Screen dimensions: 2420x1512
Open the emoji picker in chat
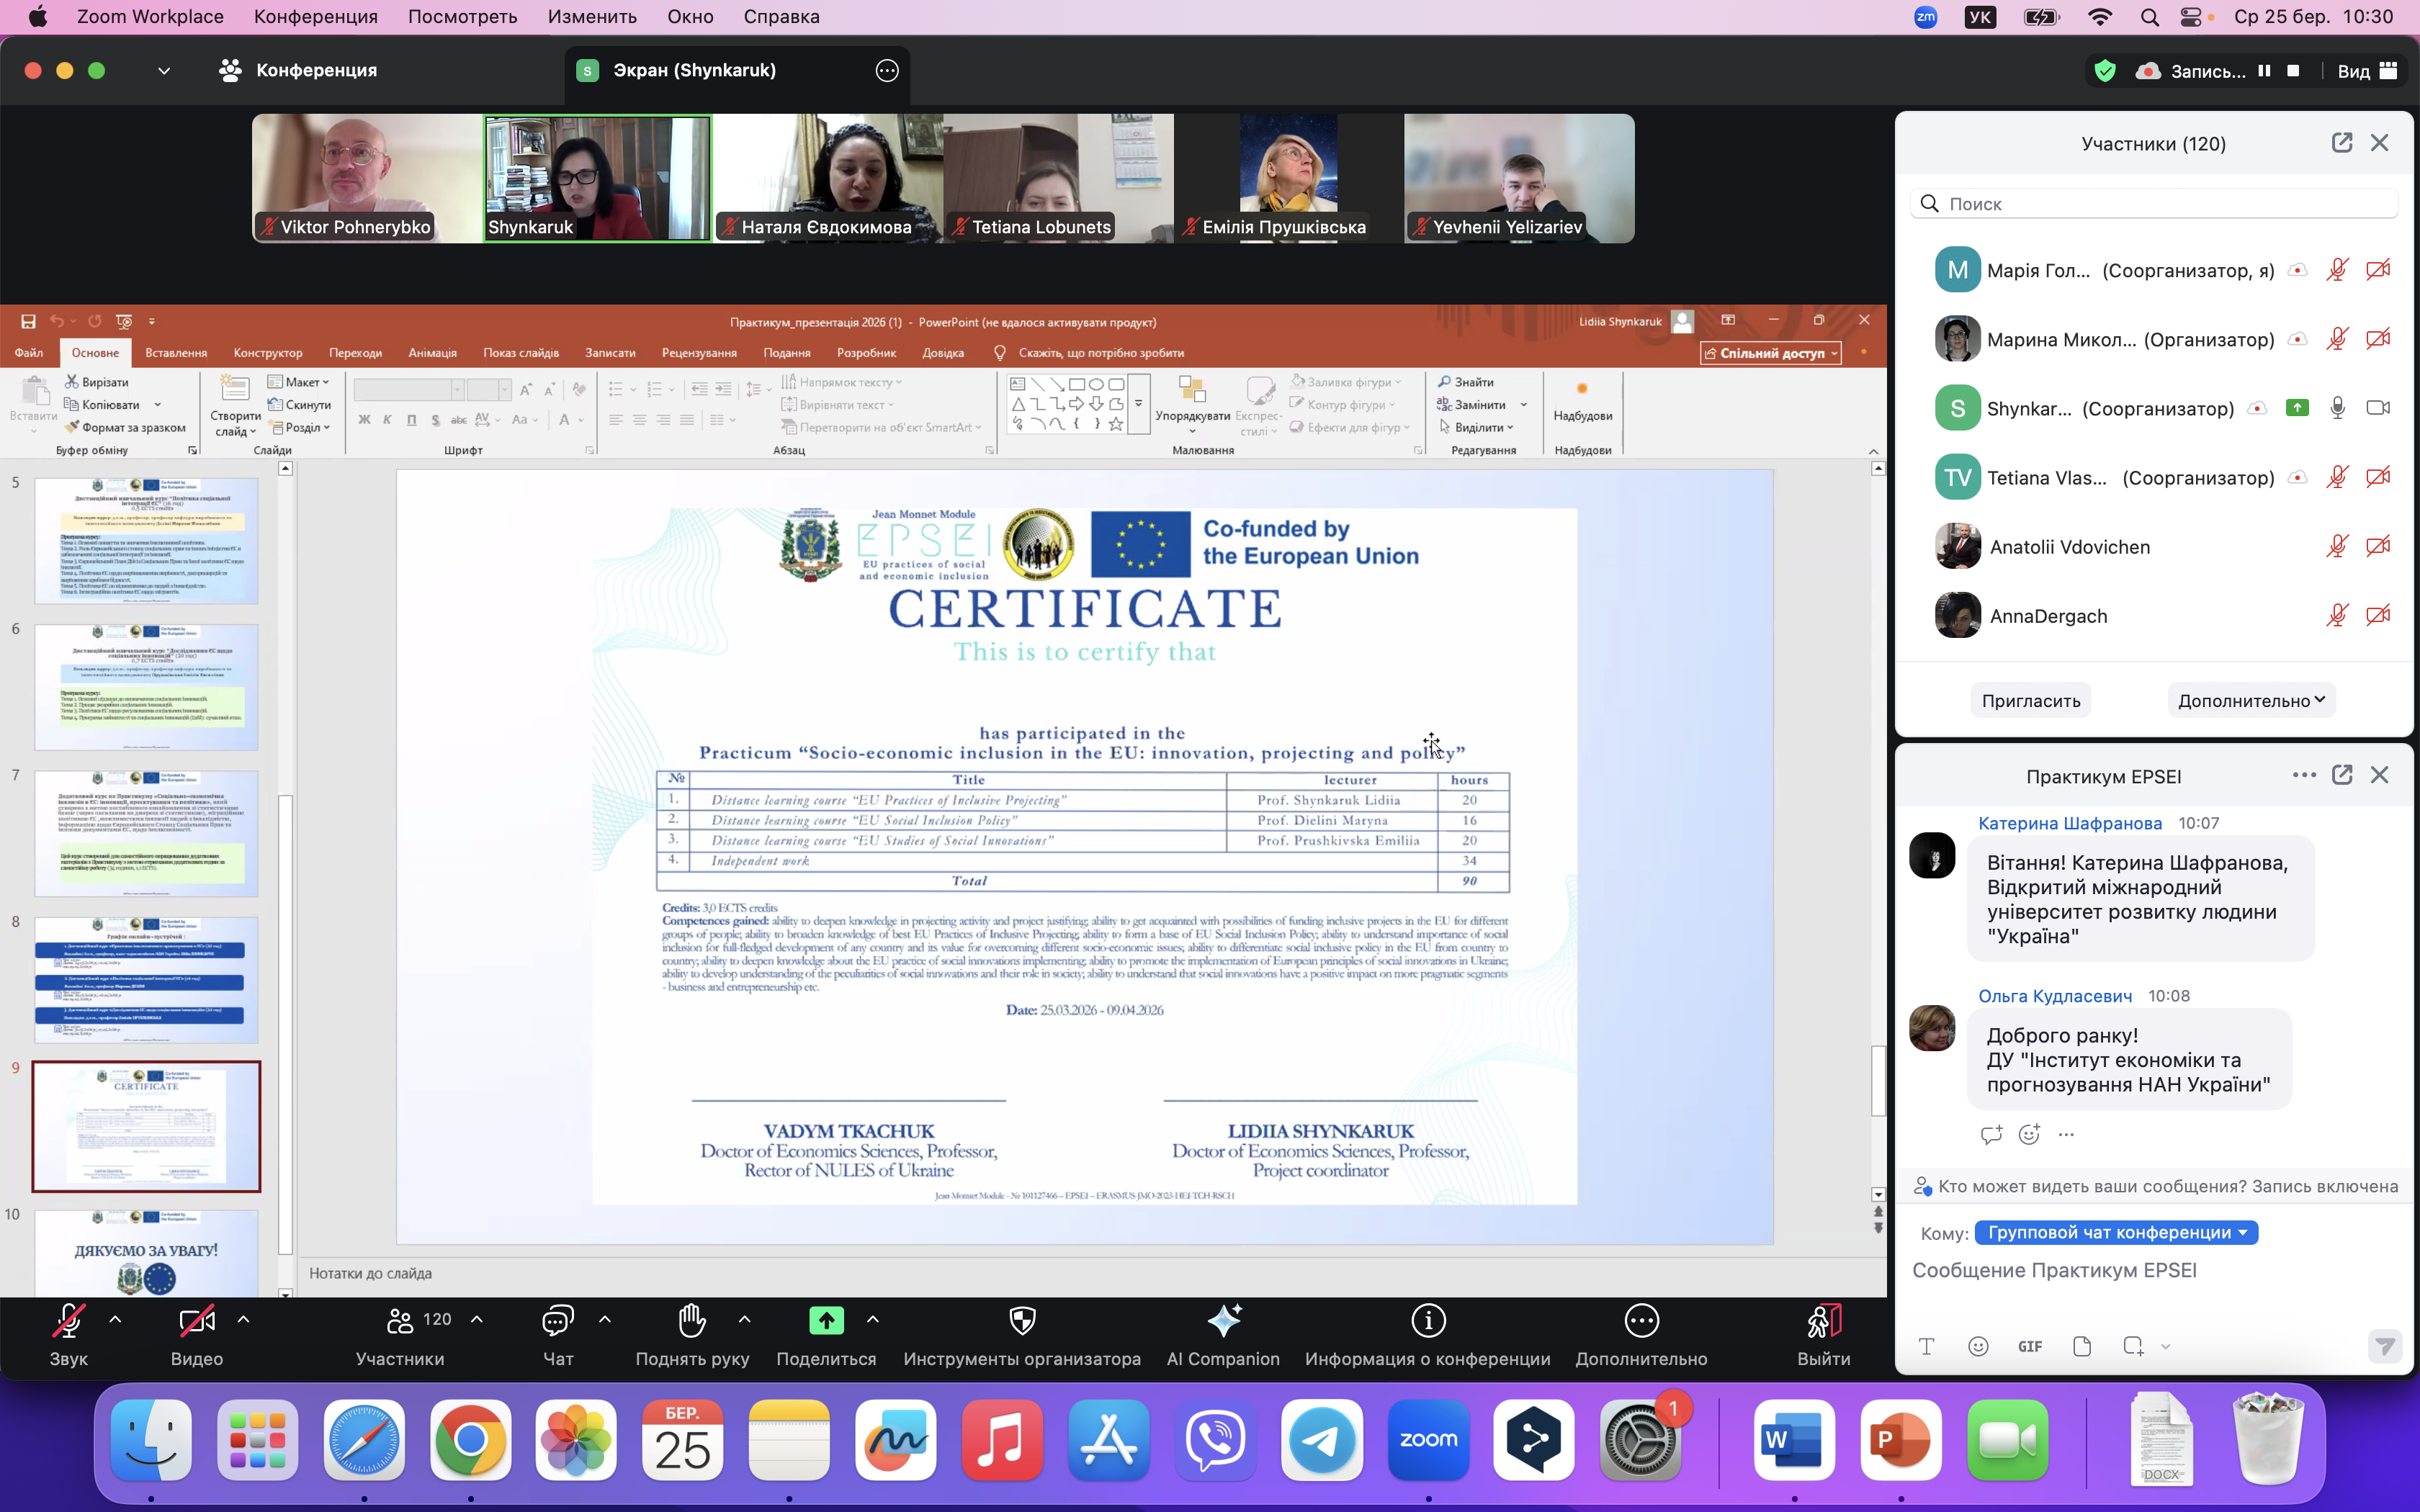pos(1978,1347)
